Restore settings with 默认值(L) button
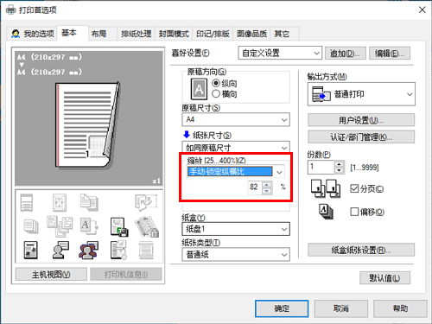Screen dimensions: 432x324 (x=384, y=278)
